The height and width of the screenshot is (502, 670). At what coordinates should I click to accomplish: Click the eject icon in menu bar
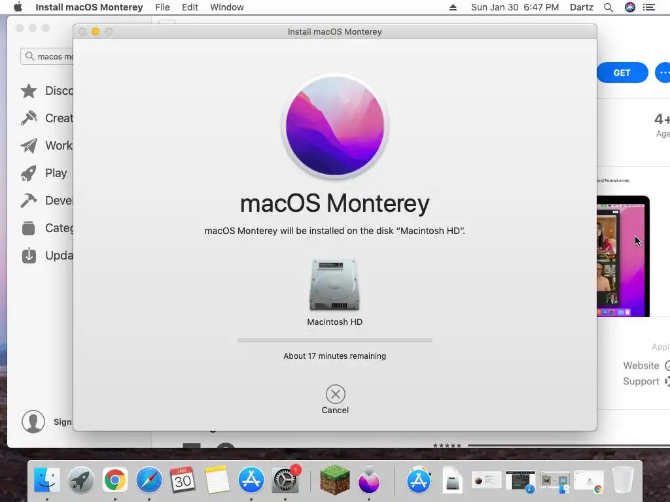pyautogui.click(x=453, y=7)
